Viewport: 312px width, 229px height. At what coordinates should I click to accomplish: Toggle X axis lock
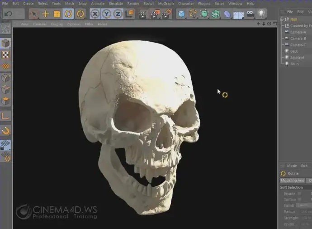coord(95,14)
